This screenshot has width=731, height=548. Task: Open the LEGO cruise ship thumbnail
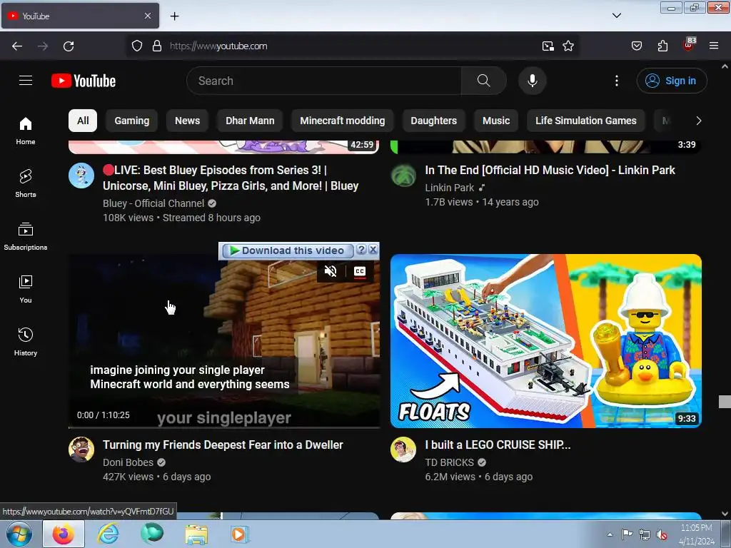point(546,341)
